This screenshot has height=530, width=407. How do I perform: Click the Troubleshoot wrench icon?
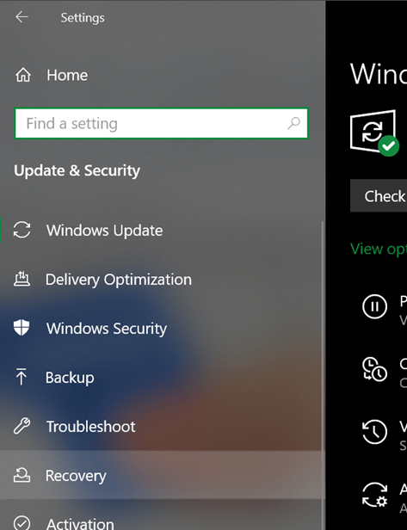(22, 426)
